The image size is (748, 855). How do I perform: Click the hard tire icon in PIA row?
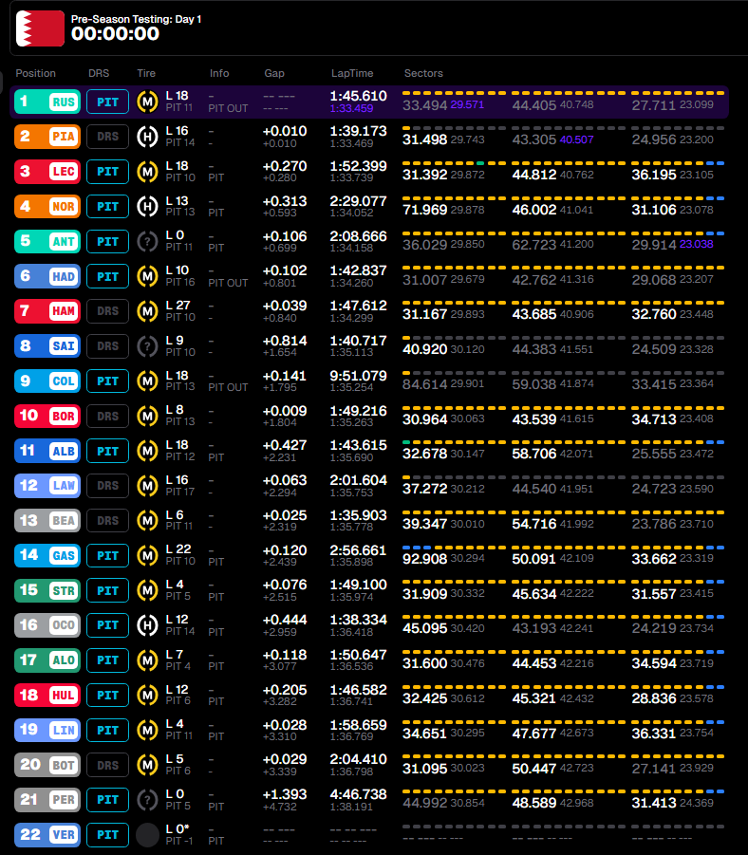[x=147, y=137]
